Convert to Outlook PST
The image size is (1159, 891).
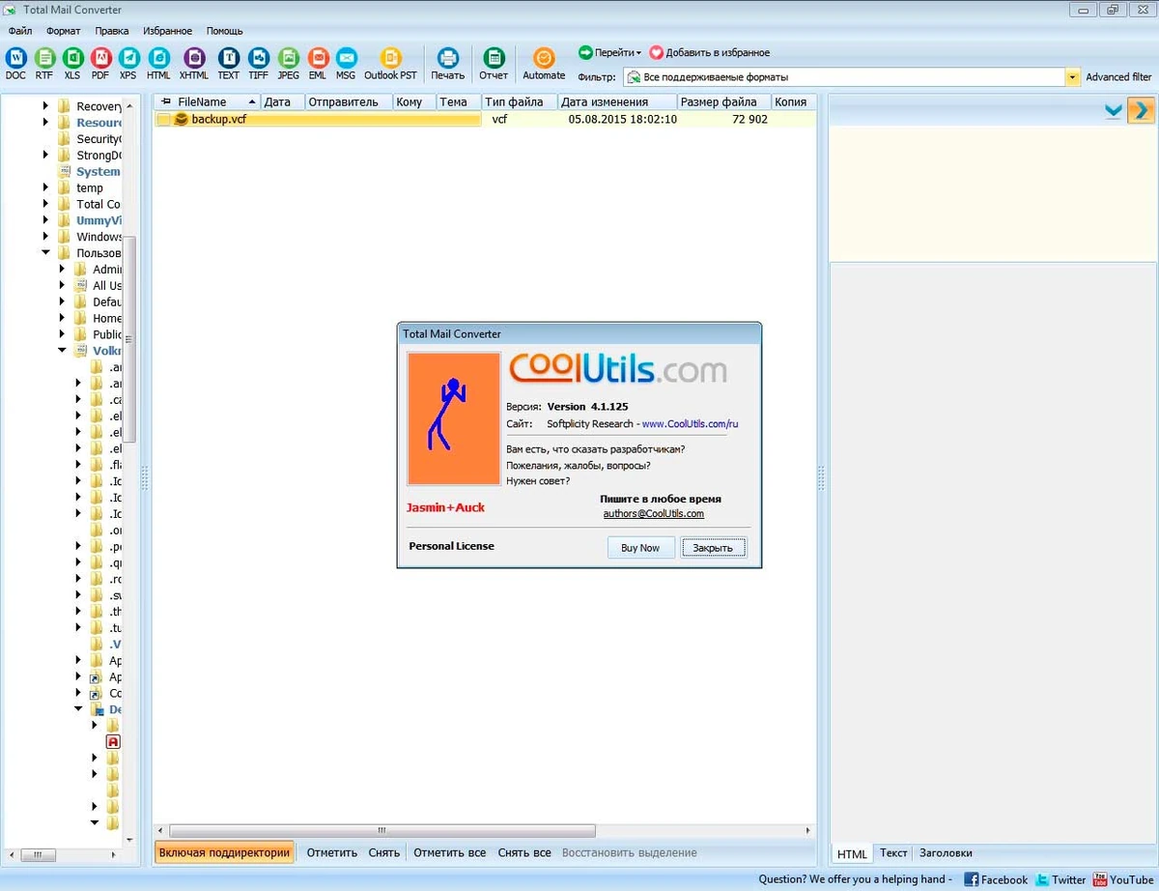390,64
